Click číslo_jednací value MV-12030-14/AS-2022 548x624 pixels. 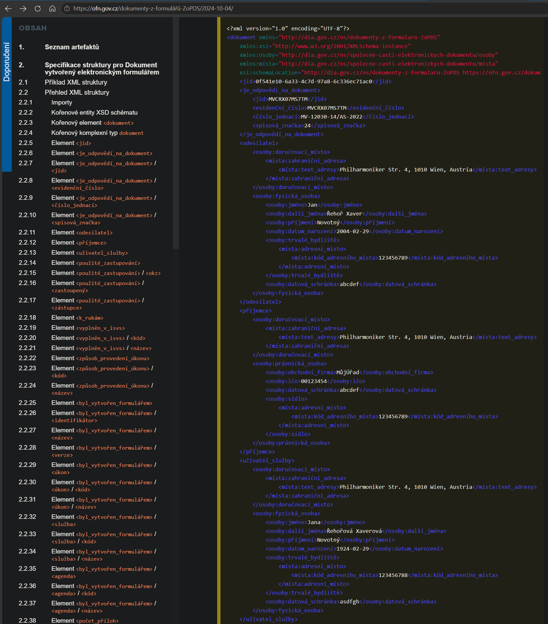tap(332, 116)
